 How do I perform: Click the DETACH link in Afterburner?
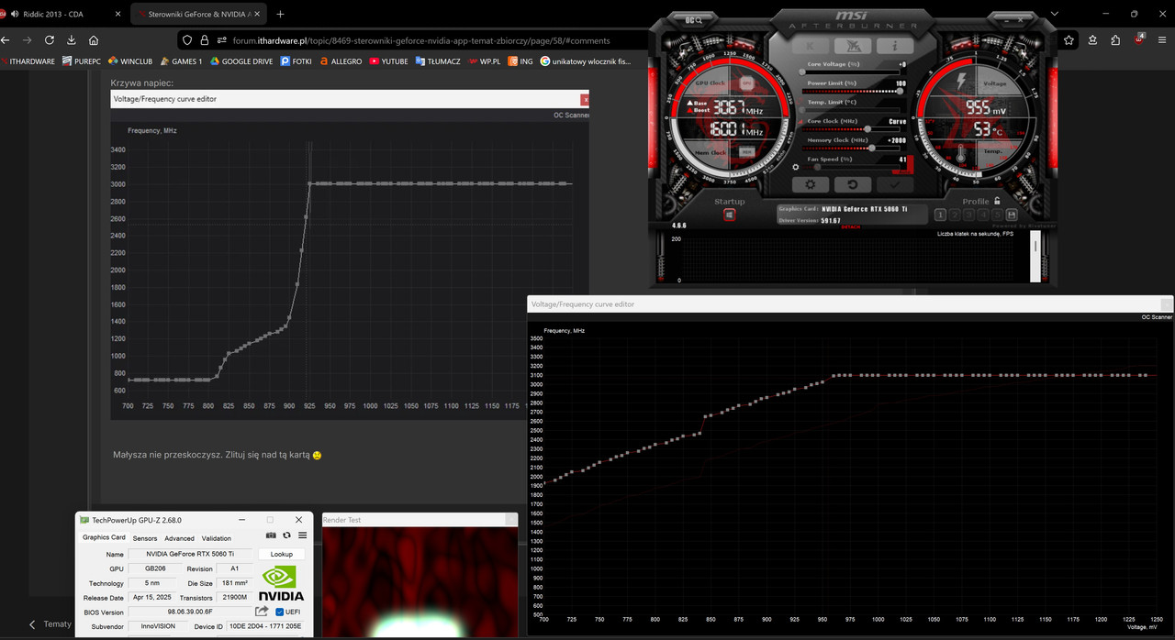coord(851,227)
